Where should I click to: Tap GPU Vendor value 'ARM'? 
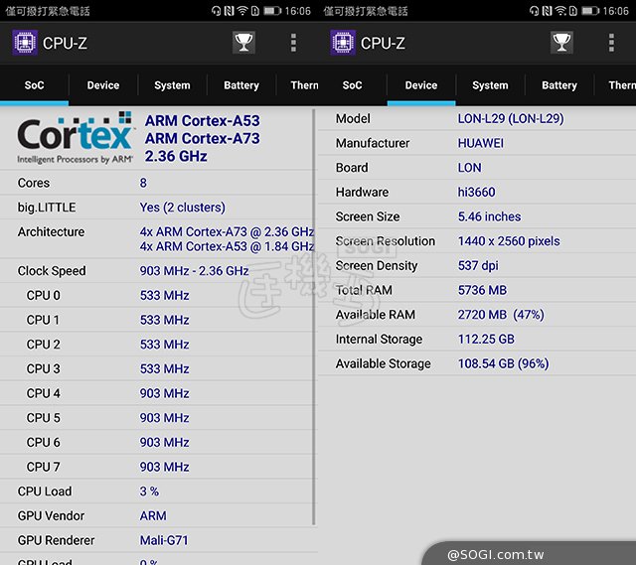click(153, 515)
